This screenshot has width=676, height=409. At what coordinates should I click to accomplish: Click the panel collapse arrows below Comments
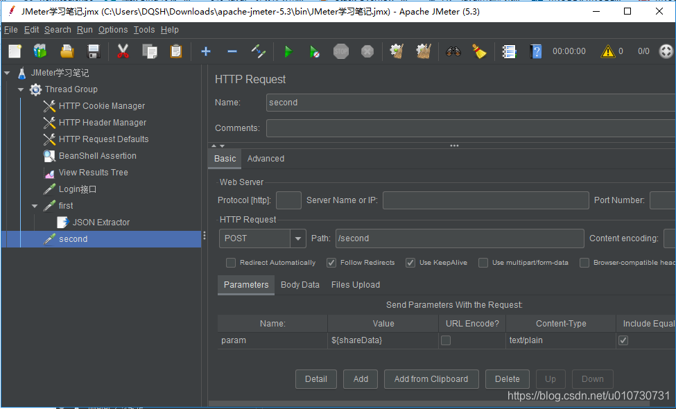(218, 146)
